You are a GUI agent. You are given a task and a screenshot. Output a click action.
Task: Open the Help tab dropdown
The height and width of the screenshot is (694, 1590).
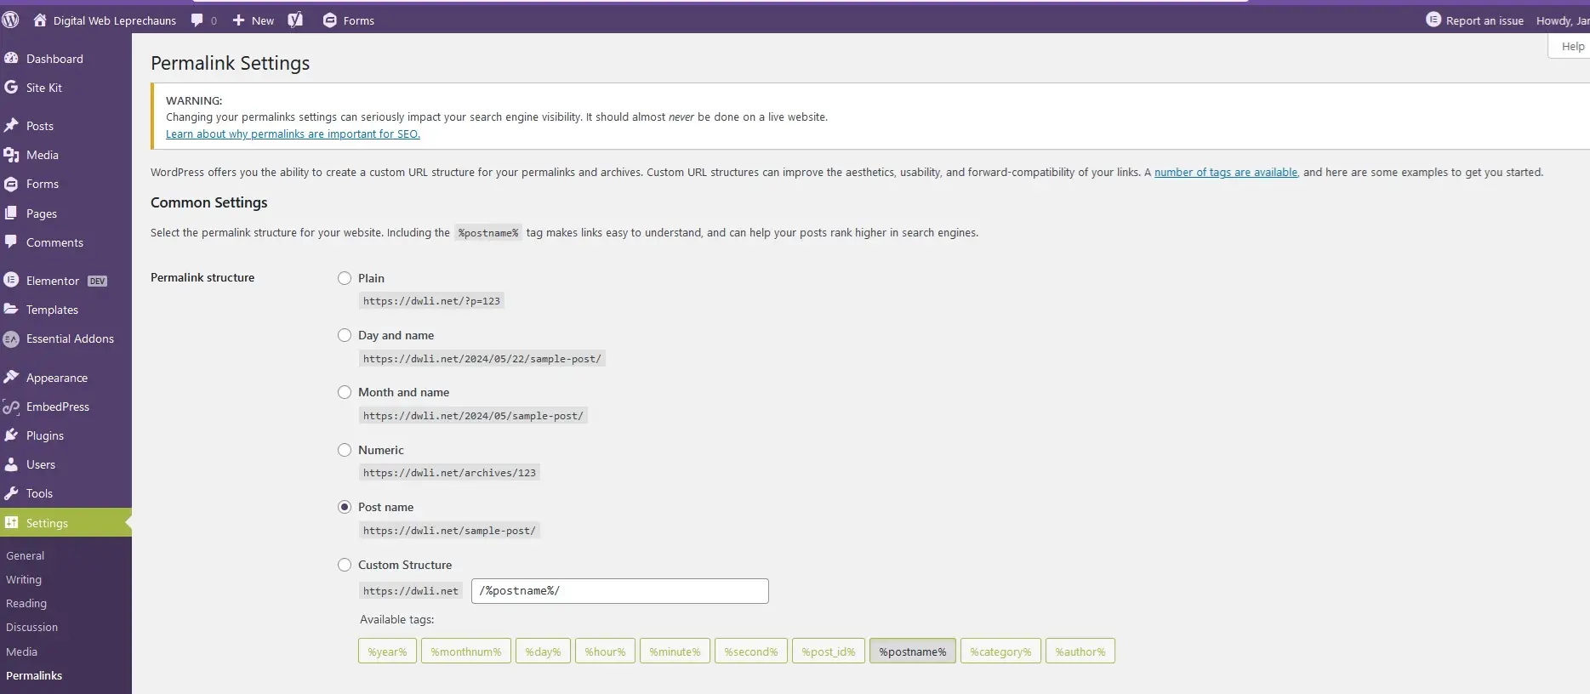pos(1570,46)
